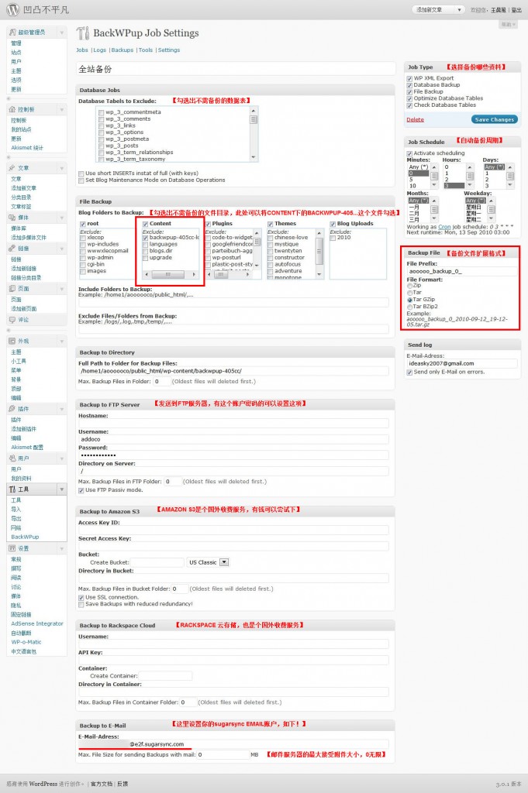Click the 设置 settings icon in sidebar
The height and width of the screenshot is (793, 528).
[12, 548]
